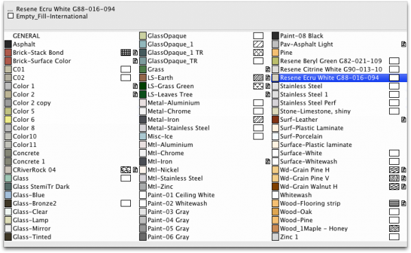Select the Mtl-Zinc material
The height and width of the screenshot is (253, 411).
(160, 187)
